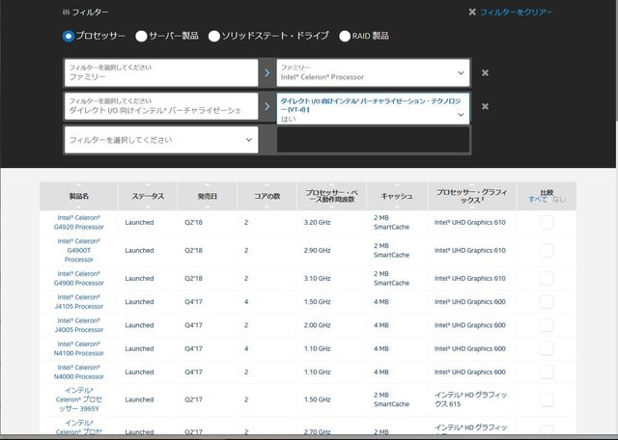Open Intel Celeron G4900 Processor link

[x=79, y=279]
